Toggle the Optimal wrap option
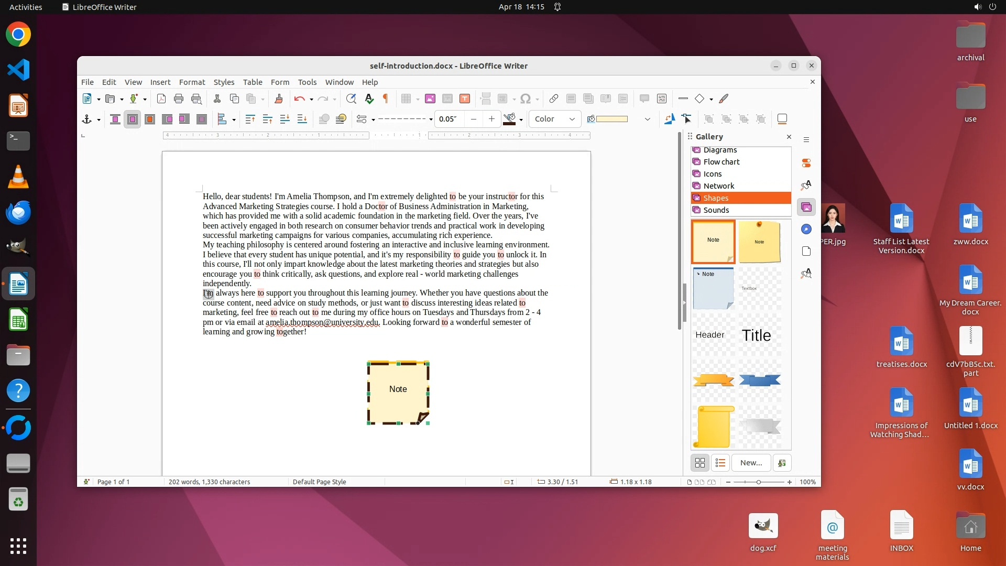This screenshot has width=1006, height=566. (x=150, y=119)
